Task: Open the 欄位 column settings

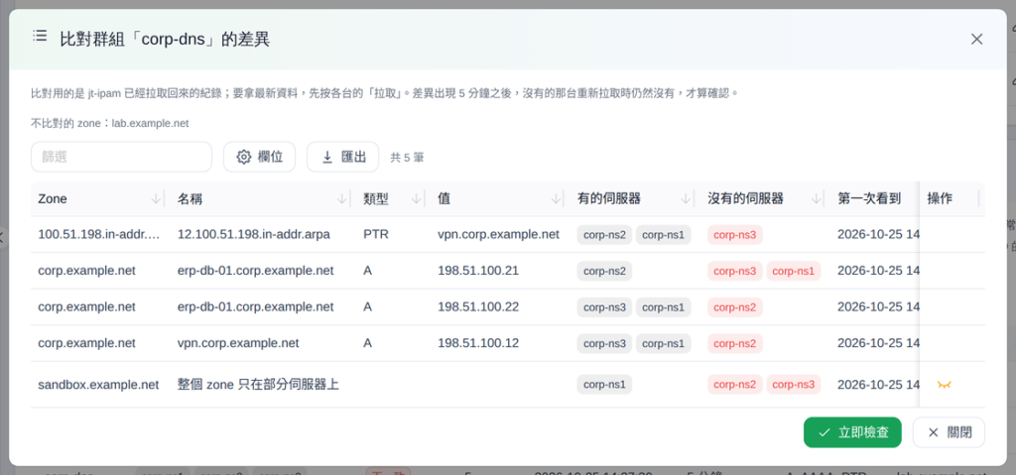Action: tap(259, 157)
